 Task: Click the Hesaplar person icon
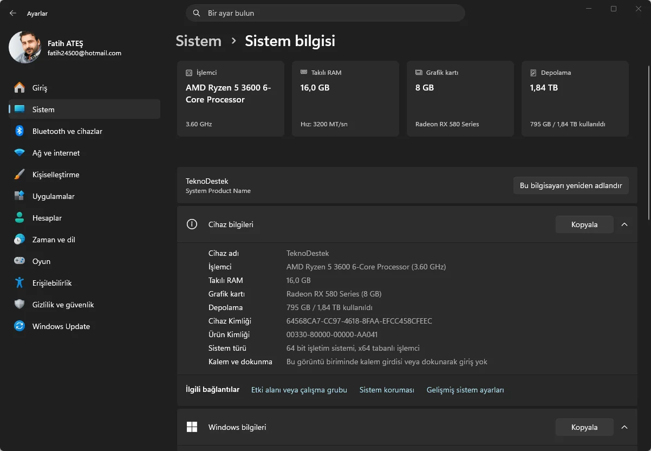pos(19,218)
